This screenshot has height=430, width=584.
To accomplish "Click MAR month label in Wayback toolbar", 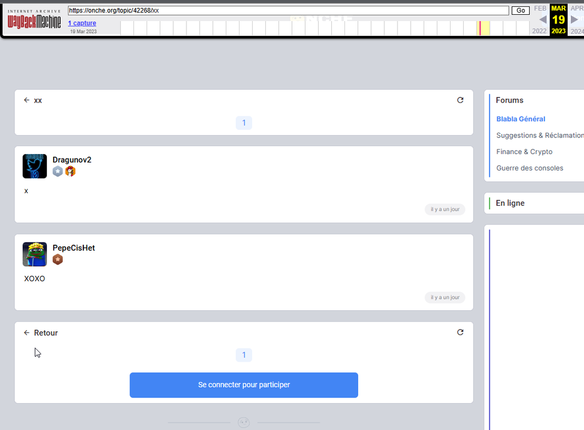I will click(558, 8).
